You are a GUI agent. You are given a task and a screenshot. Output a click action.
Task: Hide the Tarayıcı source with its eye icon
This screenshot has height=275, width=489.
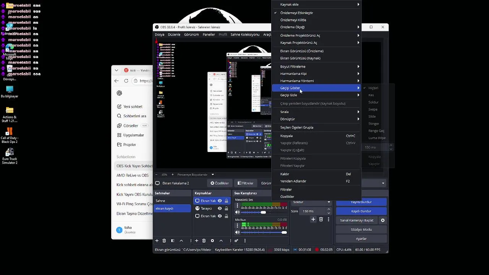click(x=220, y=209)
